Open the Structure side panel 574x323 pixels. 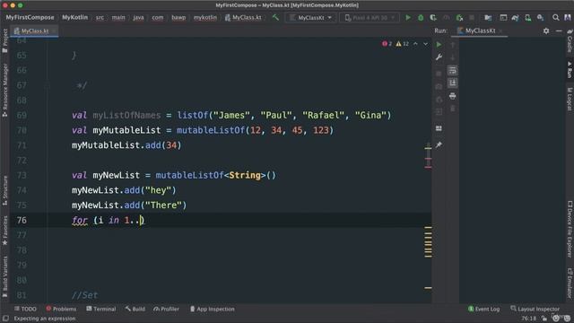pos(4,191)
